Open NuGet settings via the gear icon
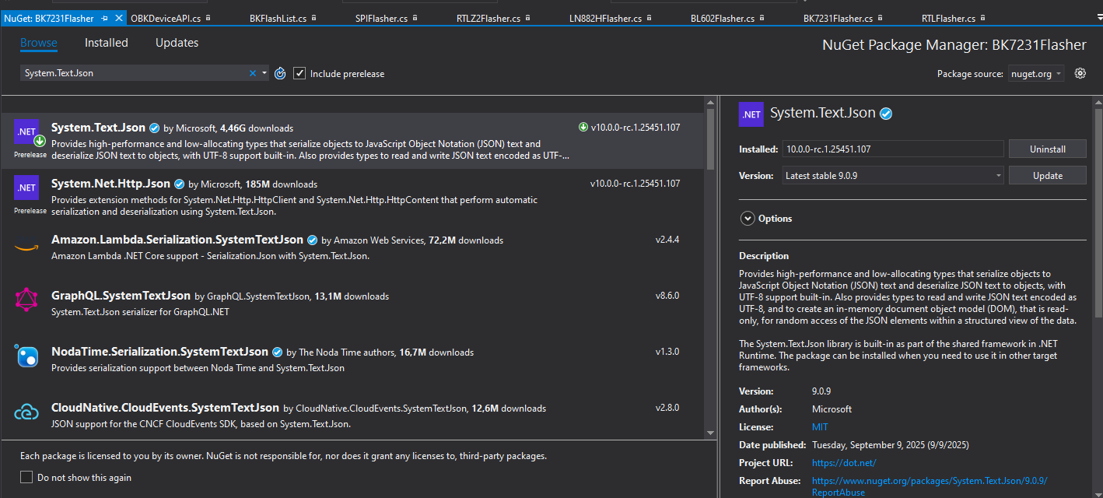Viewport: 1103px width, 498px height. (x=1080, y=73)
